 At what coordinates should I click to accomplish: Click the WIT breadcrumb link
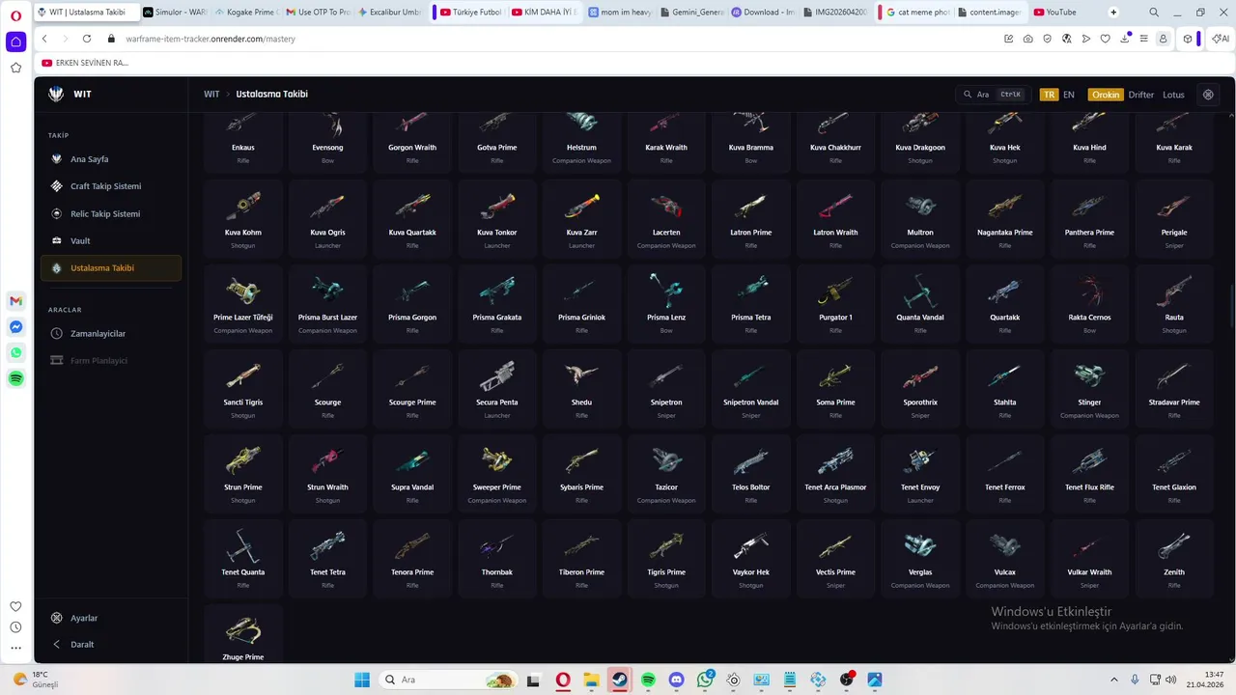[x=211, y=94]
